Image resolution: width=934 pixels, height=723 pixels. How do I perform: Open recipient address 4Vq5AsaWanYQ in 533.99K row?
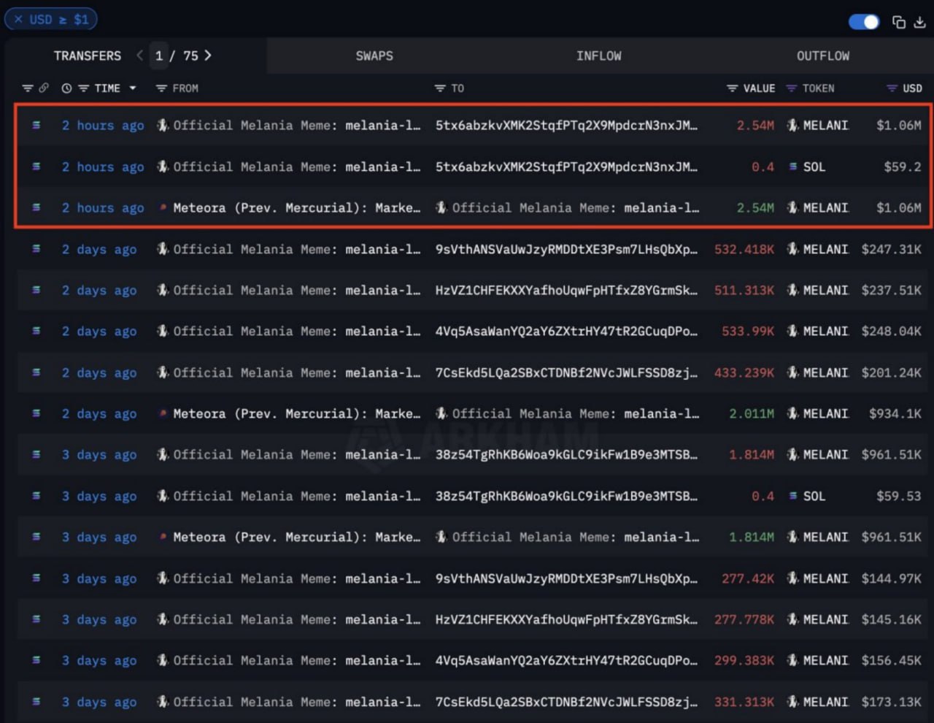(566, 331)
